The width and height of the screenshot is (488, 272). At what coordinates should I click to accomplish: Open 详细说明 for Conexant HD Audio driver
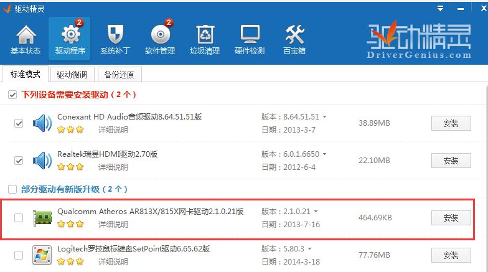tap(113, 129)
